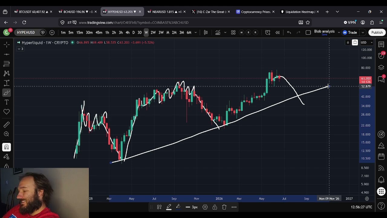Screen dimensions: 387x218
Task: Open the indicators menu
Action: point(218,32)
